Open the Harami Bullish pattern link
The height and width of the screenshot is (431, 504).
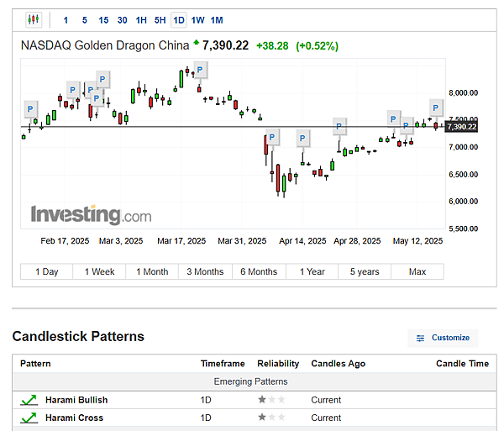click(76, 400)
